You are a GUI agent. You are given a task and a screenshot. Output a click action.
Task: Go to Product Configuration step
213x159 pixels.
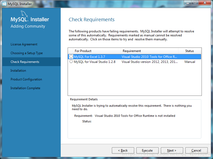pyautogui.click(x=26, y=79)
